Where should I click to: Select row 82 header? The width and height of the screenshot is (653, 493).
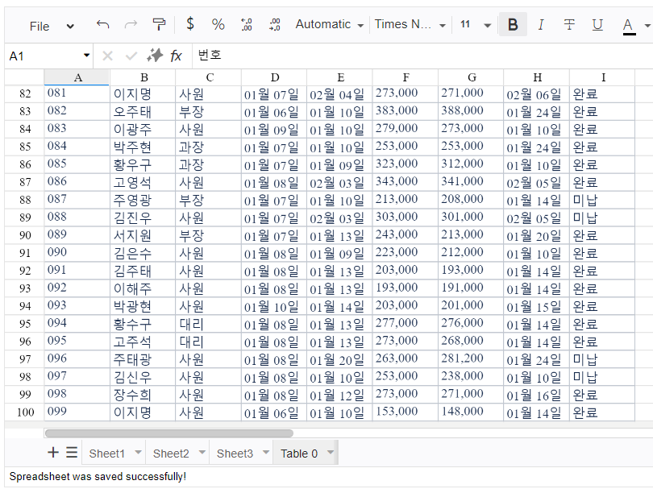click(24, 94)
